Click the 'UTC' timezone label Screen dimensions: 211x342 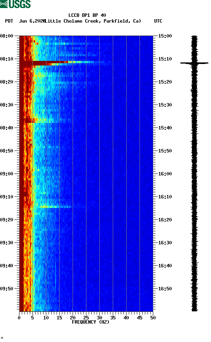pyautogui.click(x=158, y=21)
